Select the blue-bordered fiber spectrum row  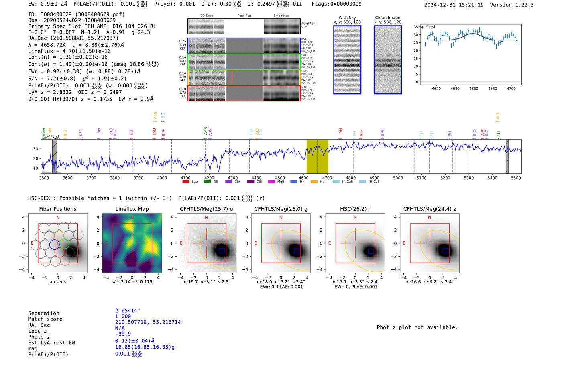point(244,46)
